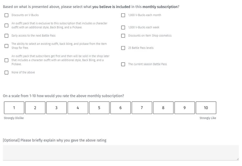Choose rating 8 on the scale
This screenshot has height=166, width=242.
click(x=163, y=108)
